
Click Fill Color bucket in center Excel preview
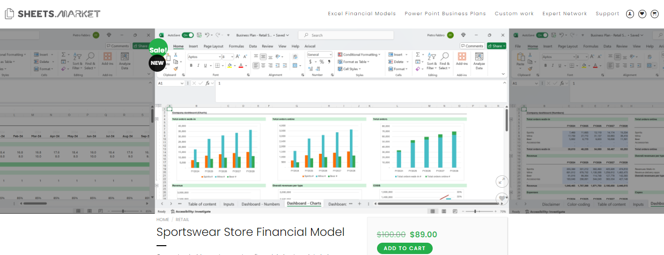[229, 65]
